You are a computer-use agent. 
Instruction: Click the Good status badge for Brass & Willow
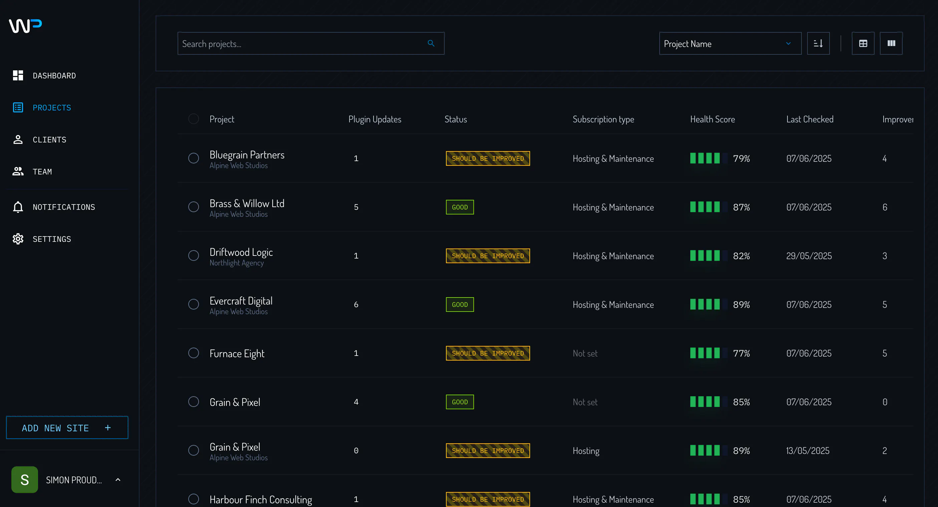pos(460,207)
